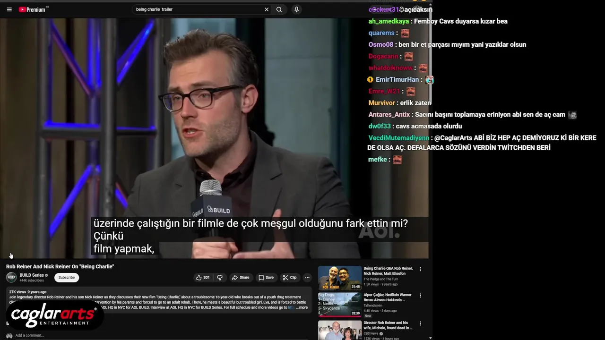This screenshot has height=340, width=605.
Task: Select chat user Dogacann
Action: pyautogui.click(x=383, y=56)
